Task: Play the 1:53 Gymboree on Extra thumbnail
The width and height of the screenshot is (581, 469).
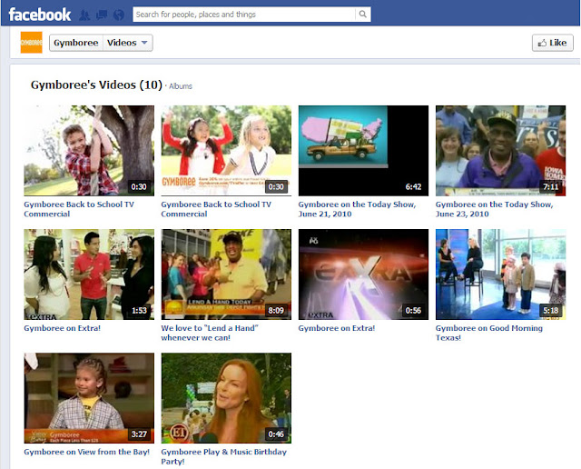Action: [89, 274]
